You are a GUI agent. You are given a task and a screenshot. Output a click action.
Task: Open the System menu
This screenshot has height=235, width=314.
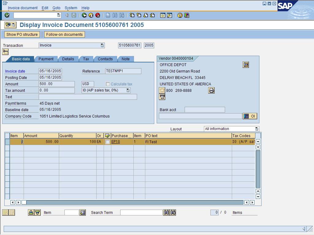[x=71, y=8]
